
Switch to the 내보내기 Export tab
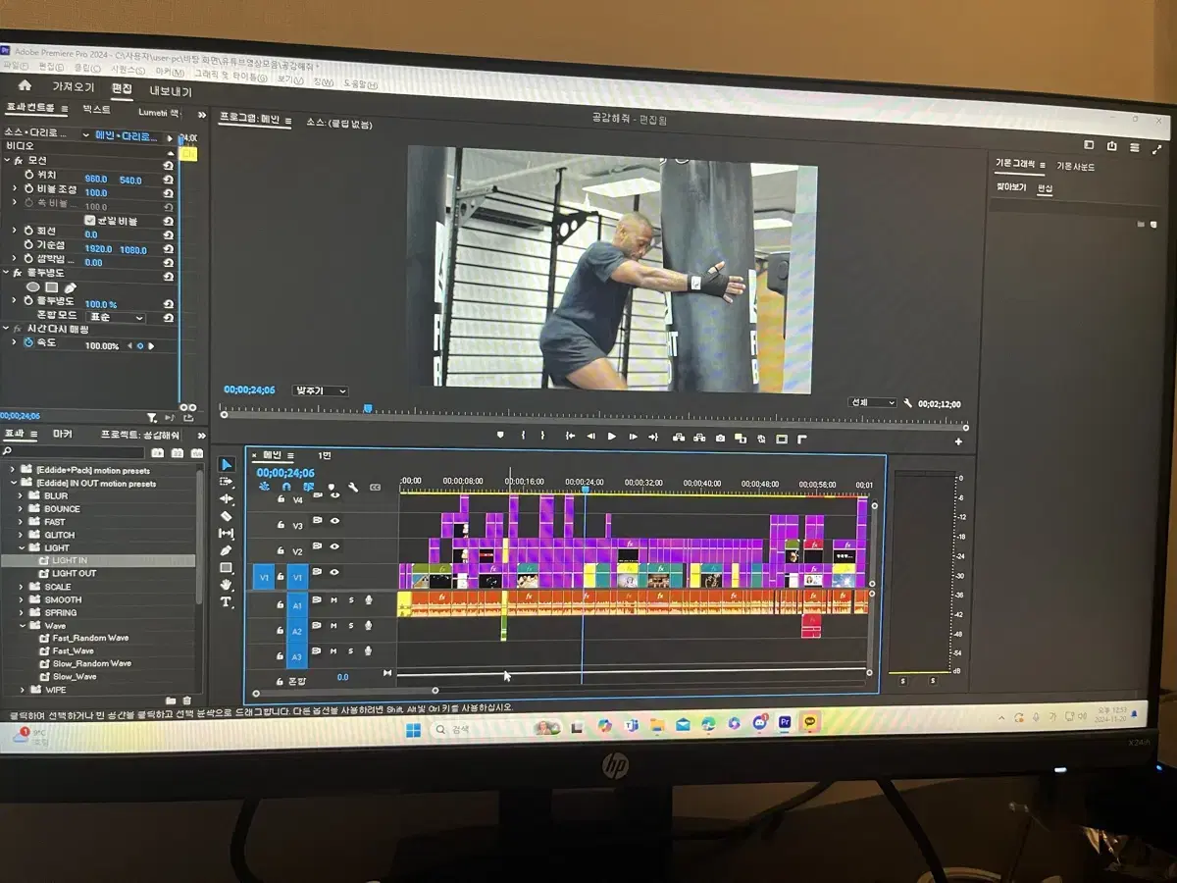(x=171, y=91)
